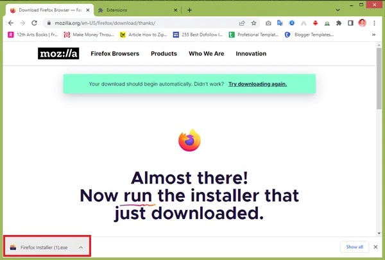Reload the current page

35,23
